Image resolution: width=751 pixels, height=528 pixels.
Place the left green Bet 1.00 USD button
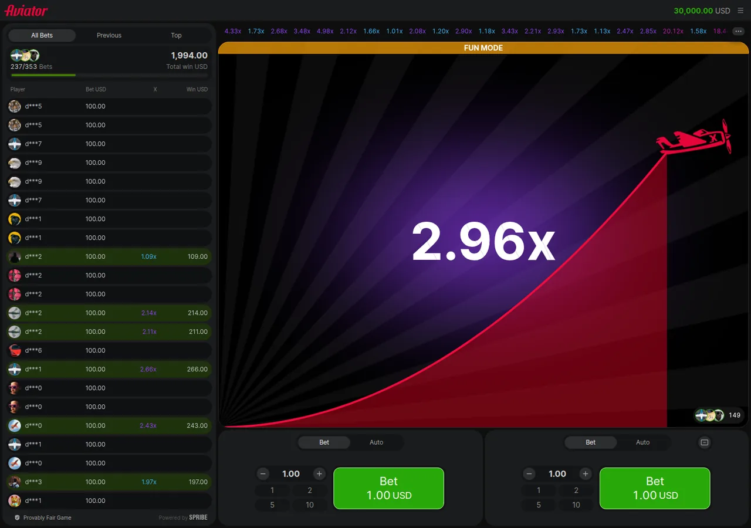388,488
